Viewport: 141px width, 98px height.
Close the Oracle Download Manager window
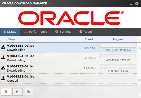pyautogui.click(x=137, y=4)
